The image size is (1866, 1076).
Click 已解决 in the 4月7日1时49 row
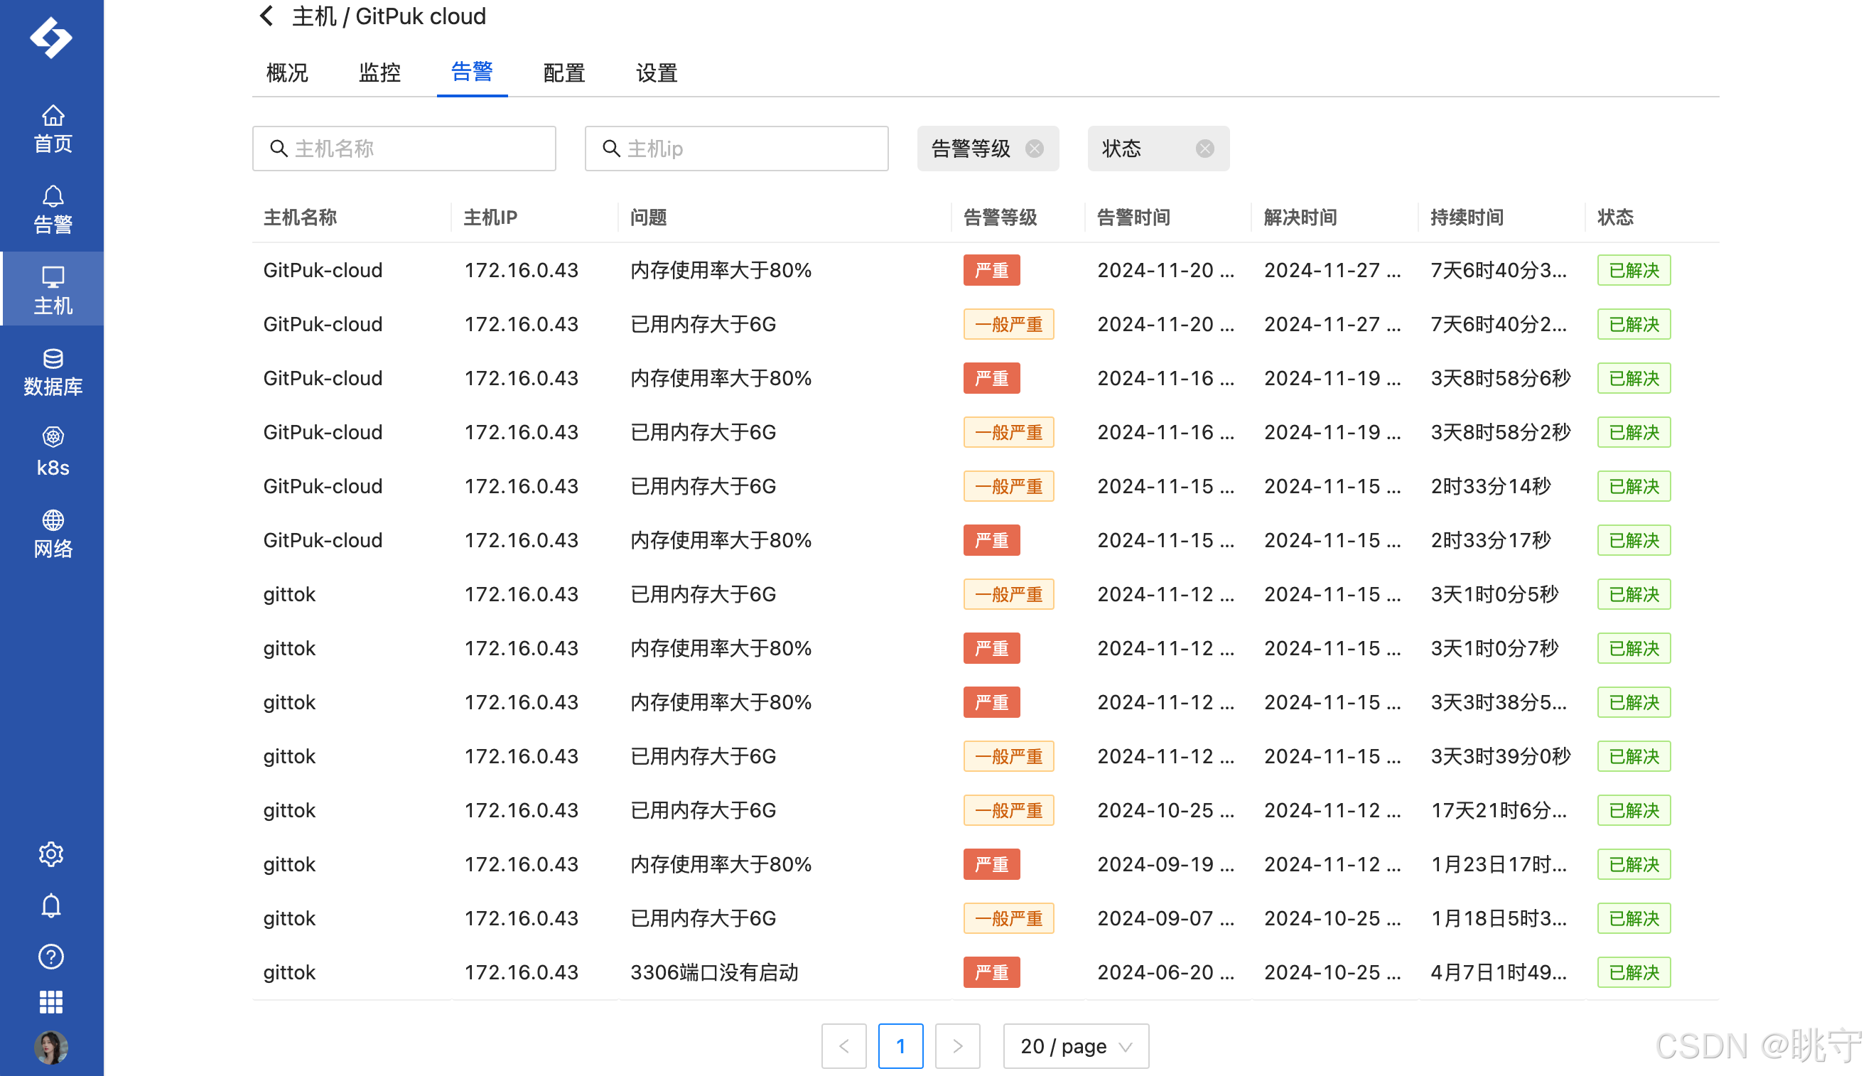[x=1634, y=972]
